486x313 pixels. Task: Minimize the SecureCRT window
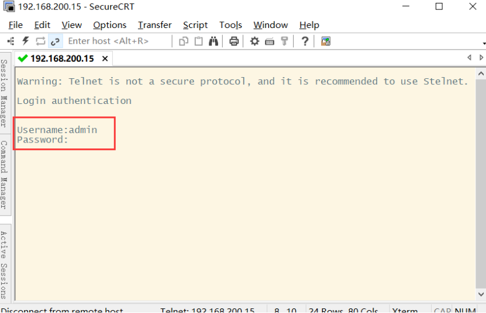point(406,6)
